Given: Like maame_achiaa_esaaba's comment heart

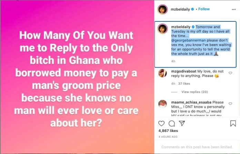Looking at the screenshot, I should [230, 104].
